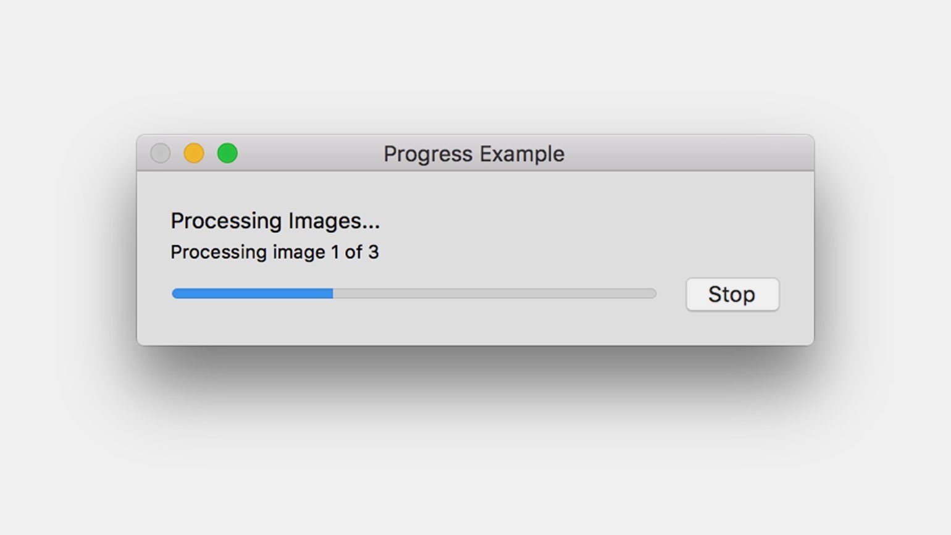
Task: Click the empty title bar area right of the title
Action: pos(685,153)
